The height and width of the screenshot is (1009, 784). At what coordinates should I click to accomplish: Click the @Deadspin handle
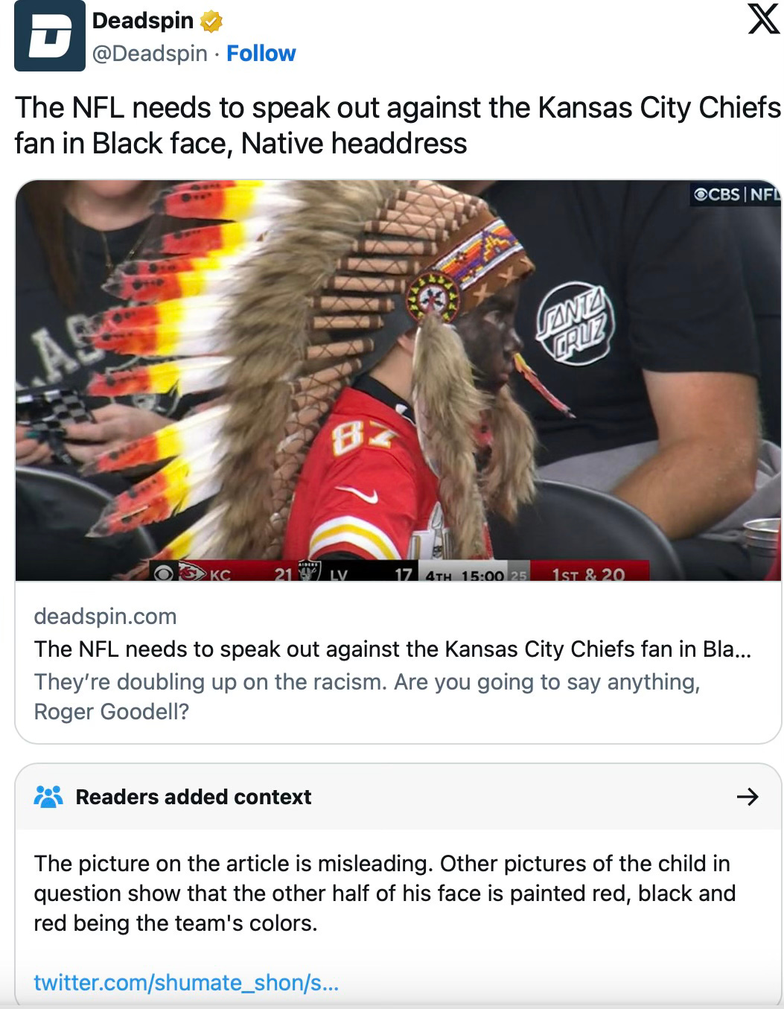coord(150,54)
